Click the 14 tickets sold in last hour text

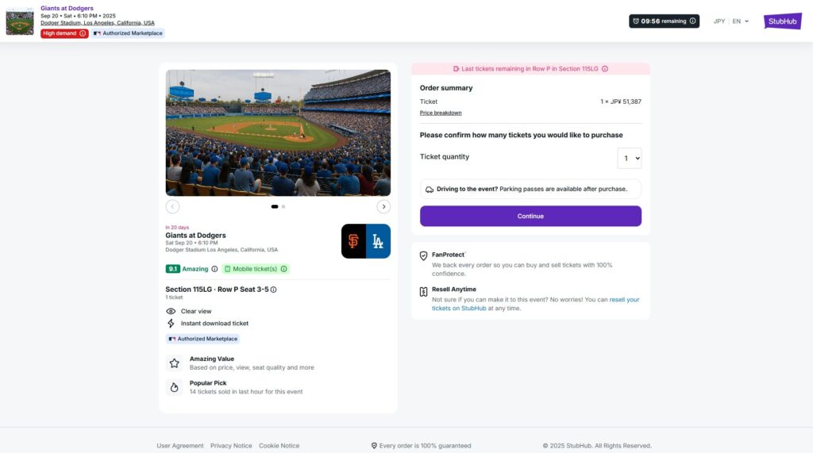(x=246, y=392)
